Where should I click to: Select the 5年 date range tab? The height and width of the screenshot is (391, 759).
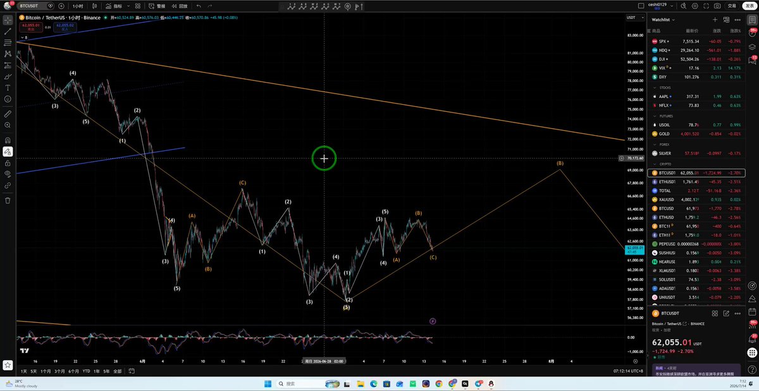click(106, 371)
